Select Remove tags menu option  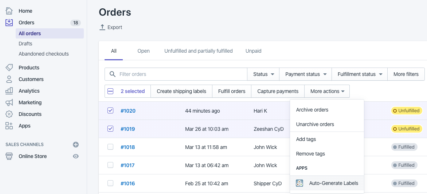point(327,154)
